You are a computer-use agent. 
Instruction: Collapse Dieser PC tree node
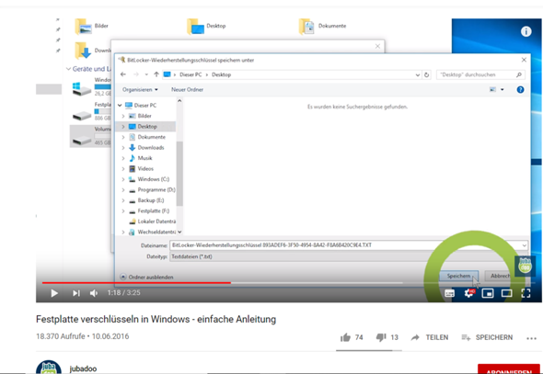(x=120, y=105)
